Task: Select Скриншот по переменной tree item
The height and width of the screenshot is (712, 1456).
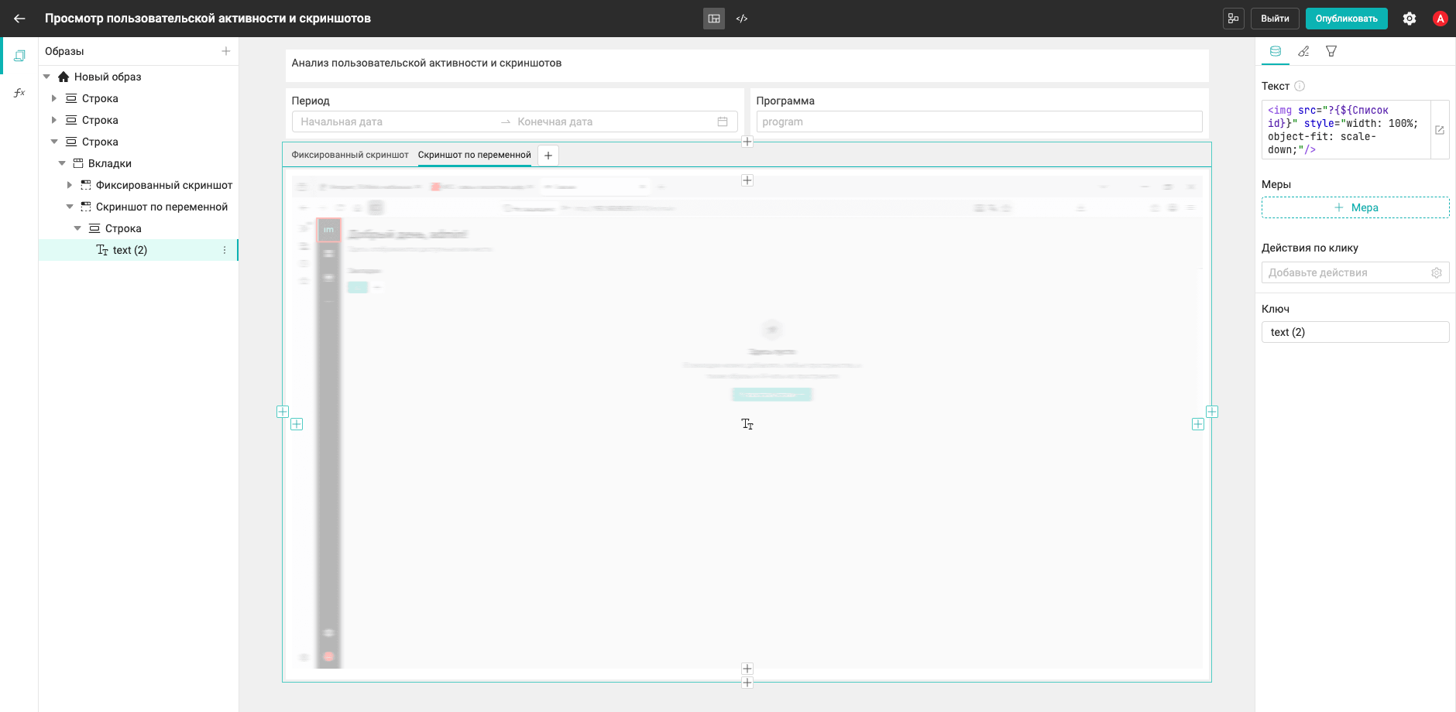Action: pyautogui.click(x=162, y=207)
